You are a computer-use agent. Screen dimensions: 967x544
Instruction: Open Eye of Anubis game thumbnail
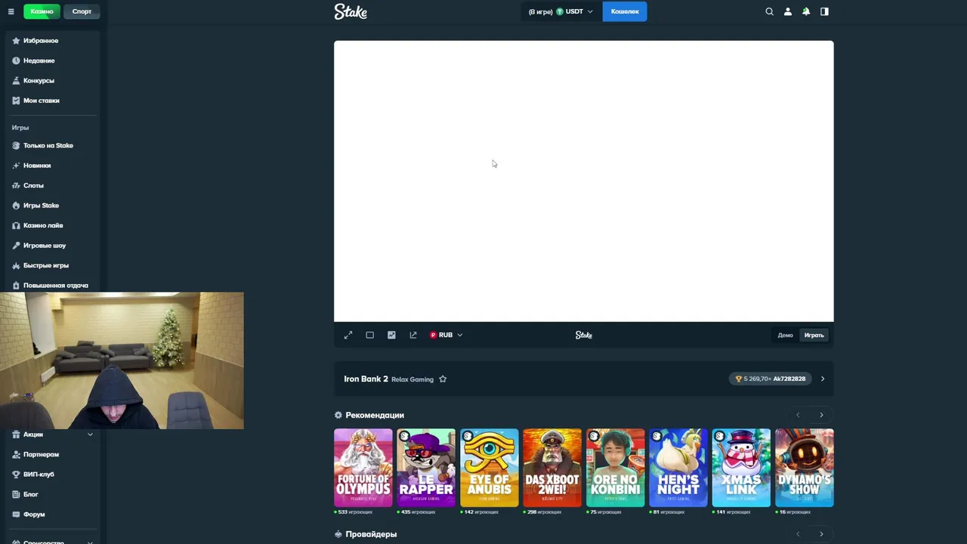490,468
